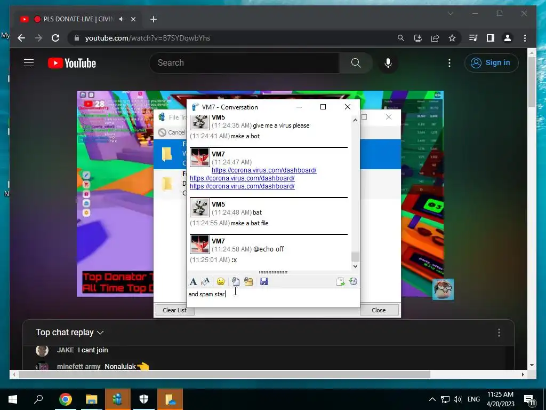The width and height of the screenshot is (546, 410).
Task: Click Chrome icon on taskbar
Action: point(66,399)
